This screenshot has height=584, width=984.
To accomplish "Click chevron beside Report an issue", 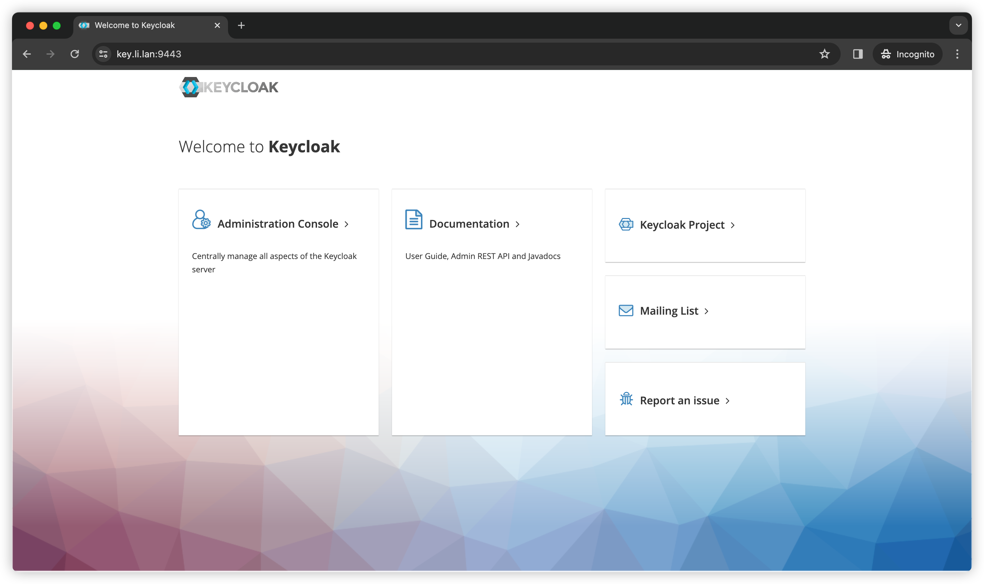I will pos(727,401).
